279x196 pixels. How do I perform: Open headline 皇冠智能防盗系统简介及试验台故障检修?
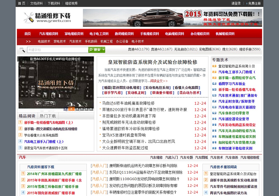coord(153,62)
